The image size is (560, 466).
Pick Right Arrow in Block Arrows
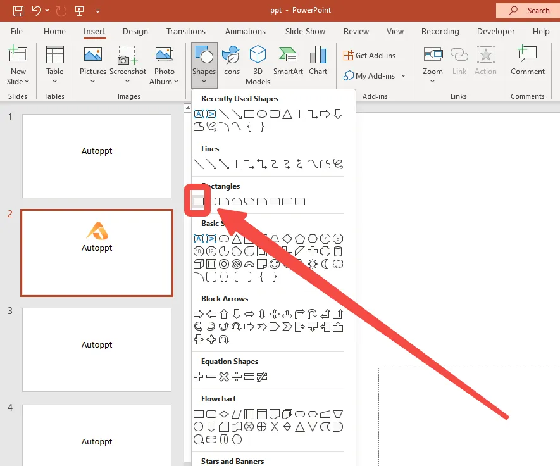tap(199, 314)
